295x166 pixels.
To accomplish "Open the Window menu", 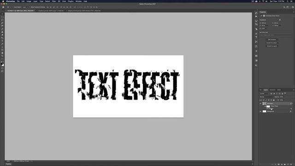I will pyautogui.click(x=78, y=1).
